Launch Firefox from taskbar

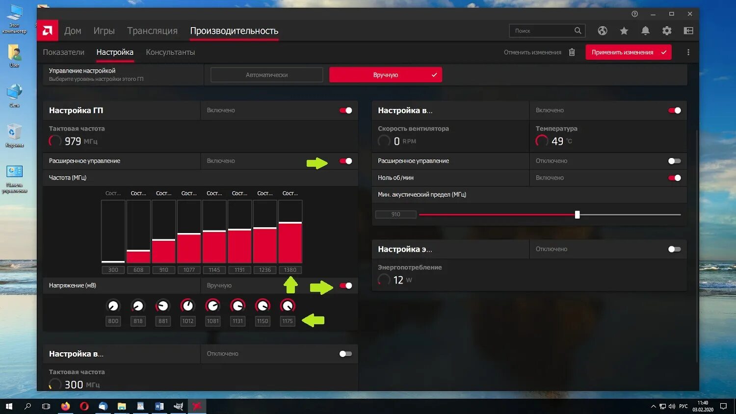[65, 406]
